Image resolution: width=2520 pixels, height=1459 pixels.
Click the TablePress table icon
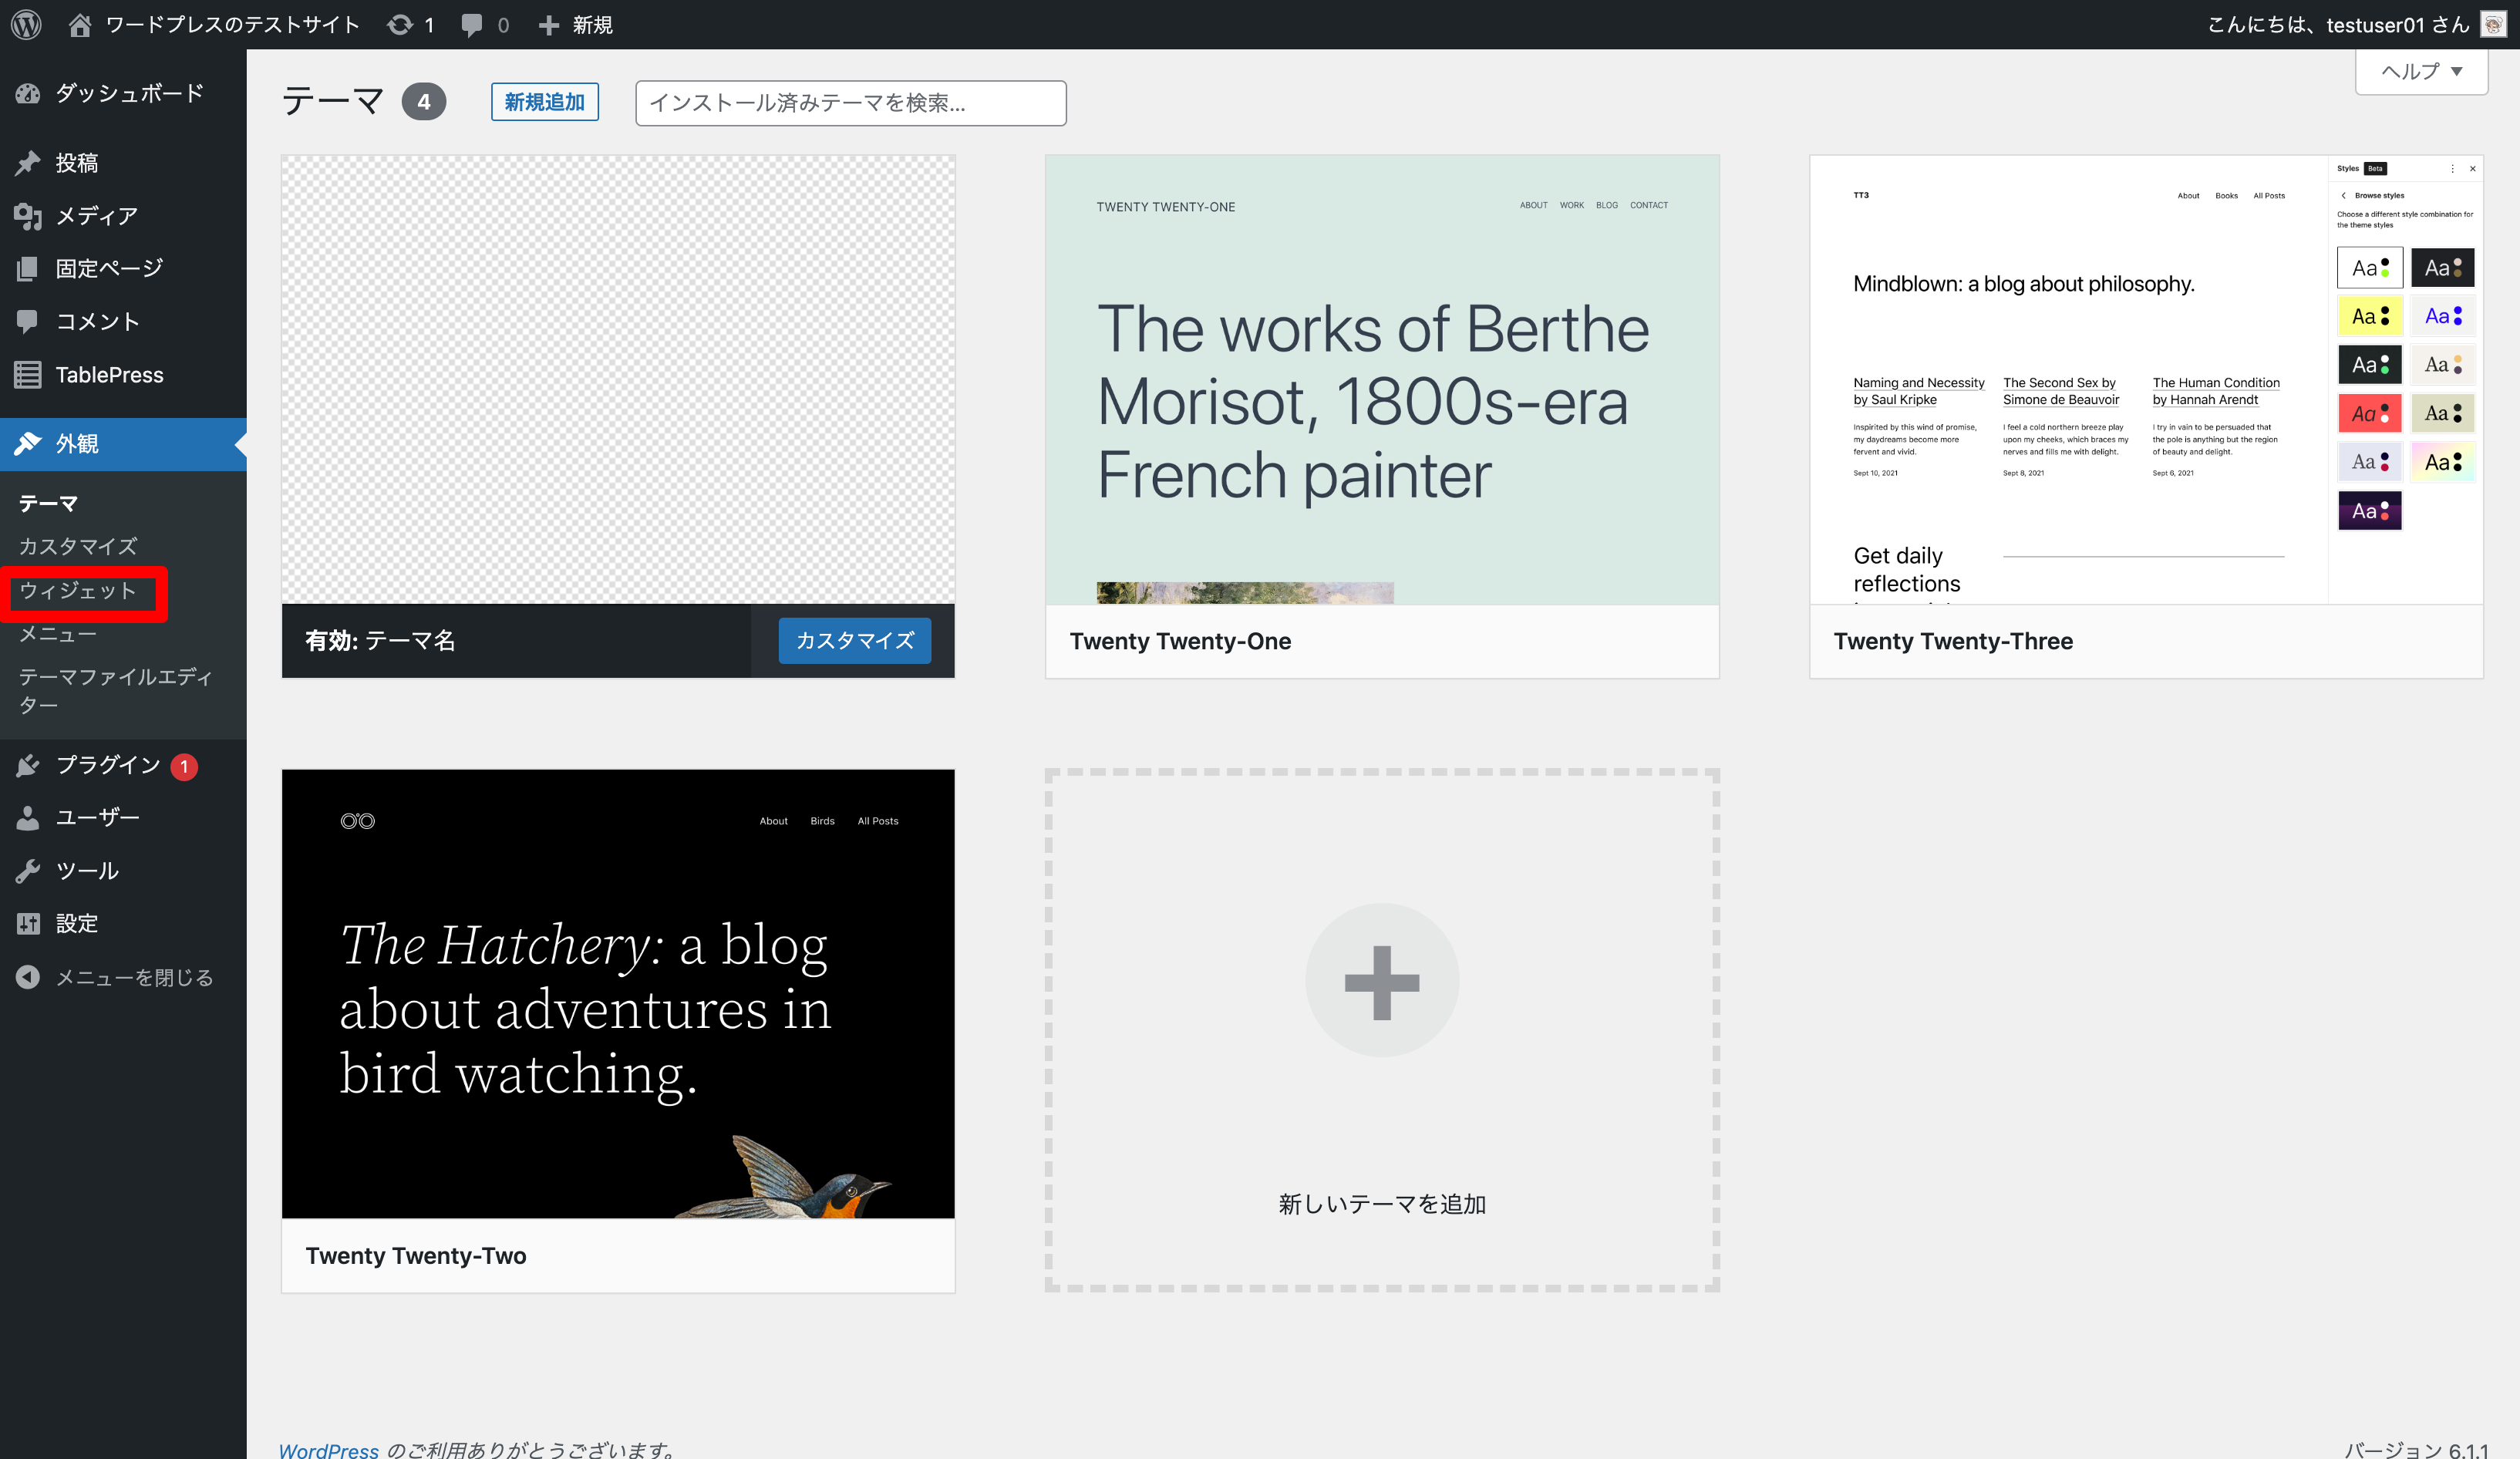click(x=28, y=374)
